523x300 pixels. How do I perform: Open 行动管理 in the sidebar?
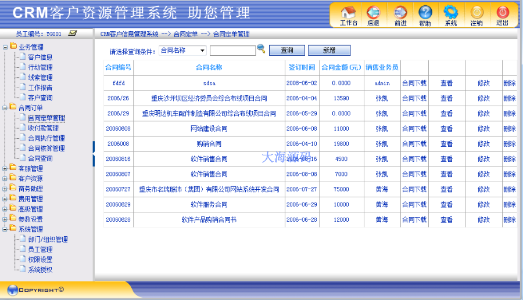click(40, 67)
